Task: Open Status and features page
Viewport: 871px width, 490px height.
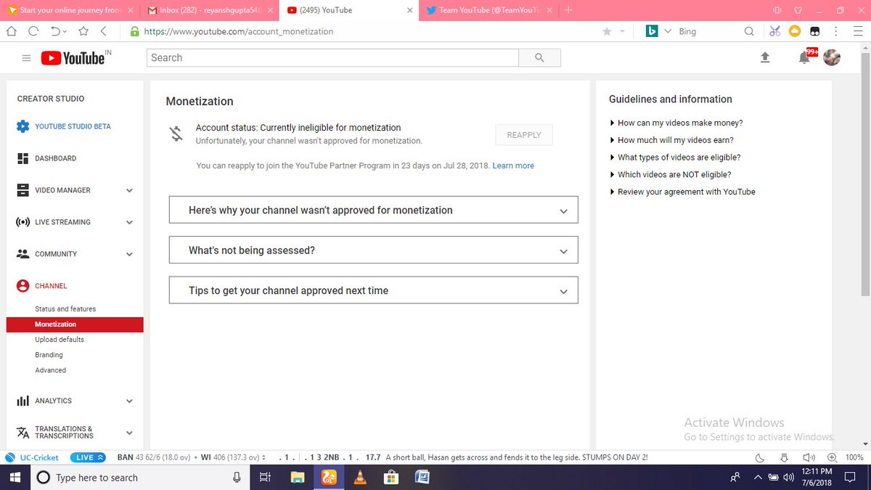Action: [x=65, y=309]
